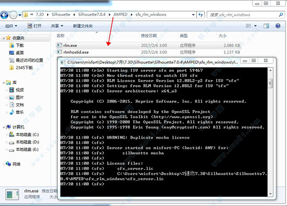
Task: Select 本地磁盘 (D:) drive in the sidebar
Action: 27,143
